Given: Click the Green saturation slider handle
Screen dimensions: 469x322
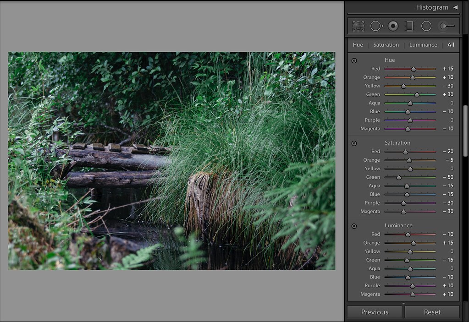Looking at the screenshot, I should pyautogui.click(x=399, y=177).
